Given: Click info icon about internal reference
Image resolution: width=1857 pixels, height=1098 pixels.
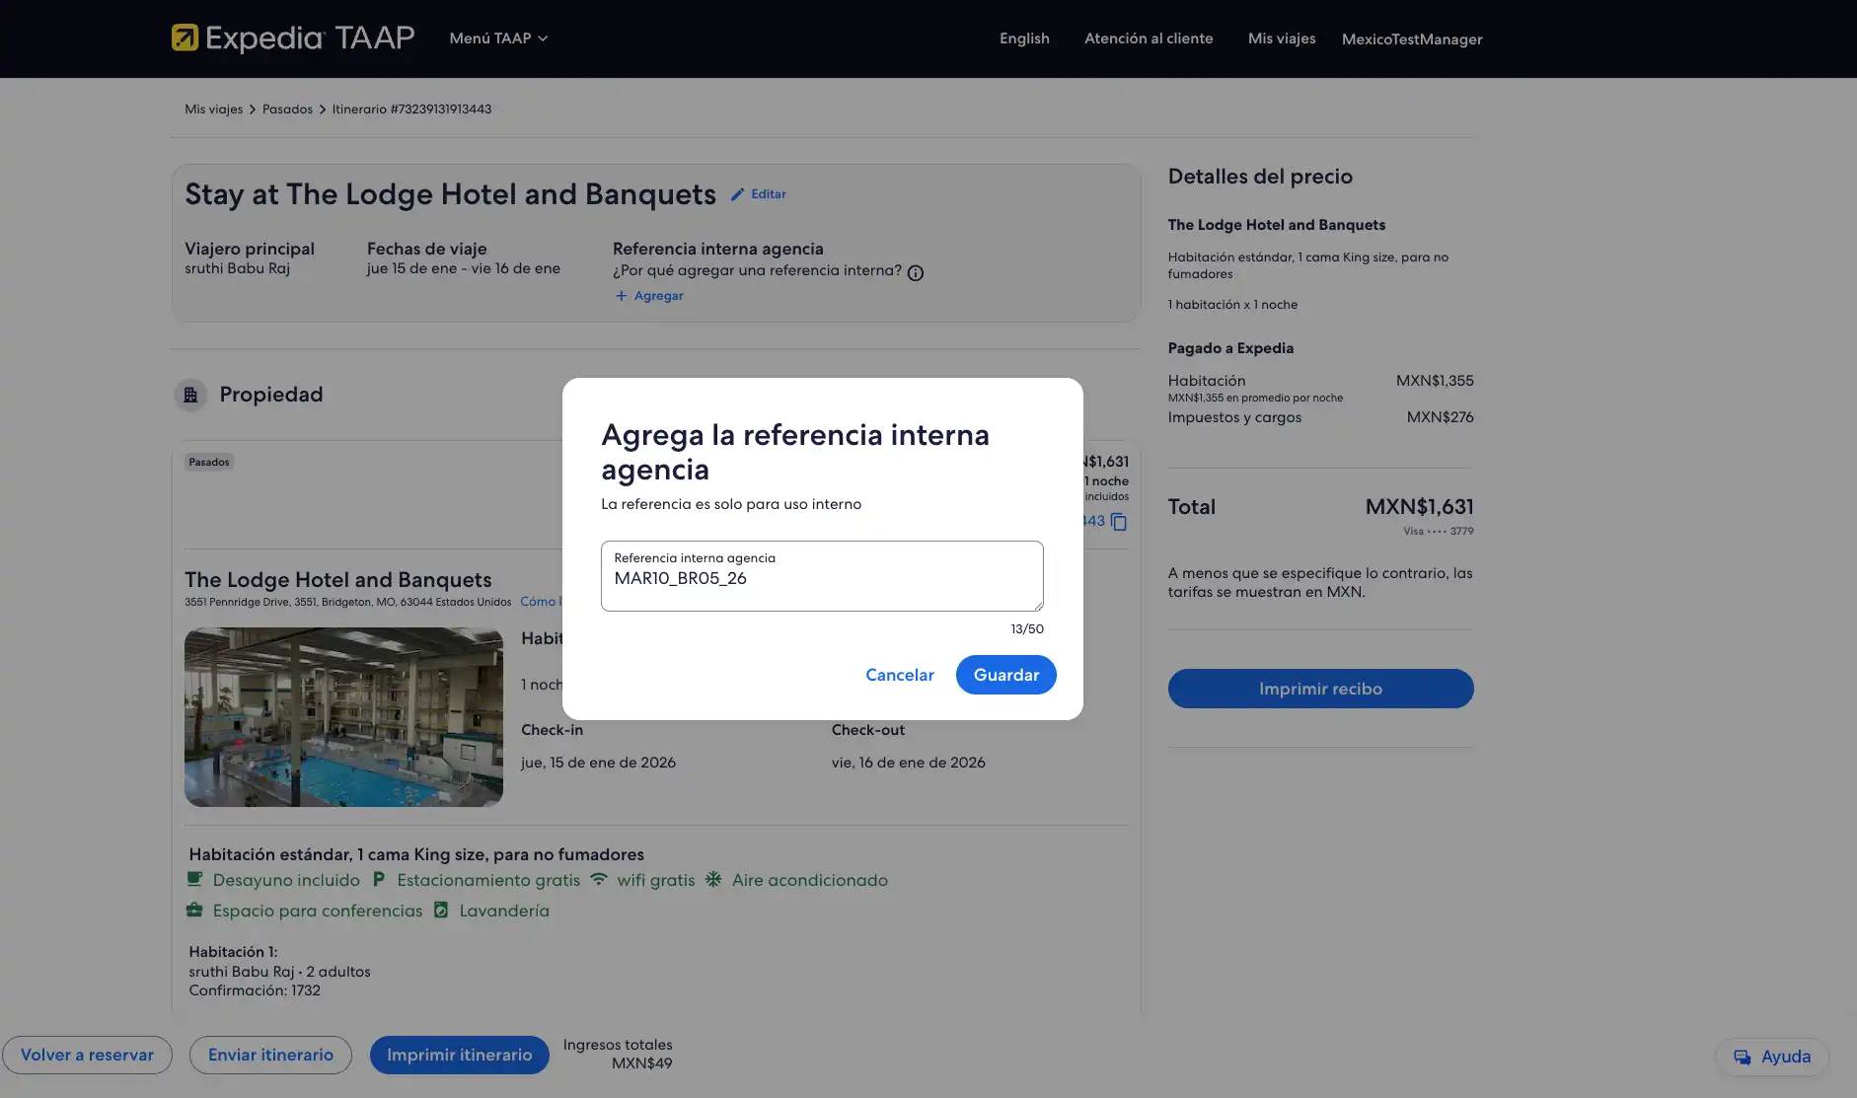Looking at the screenshot, I should [916, 273].
